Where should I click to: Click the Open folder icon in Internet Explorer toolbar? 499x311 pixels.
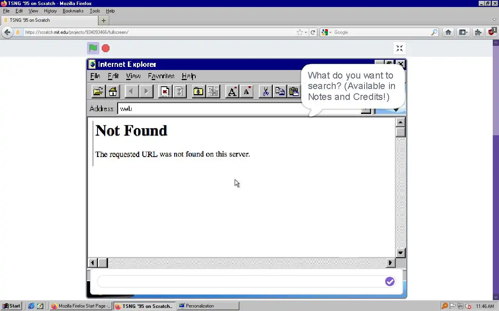[98, 91]
